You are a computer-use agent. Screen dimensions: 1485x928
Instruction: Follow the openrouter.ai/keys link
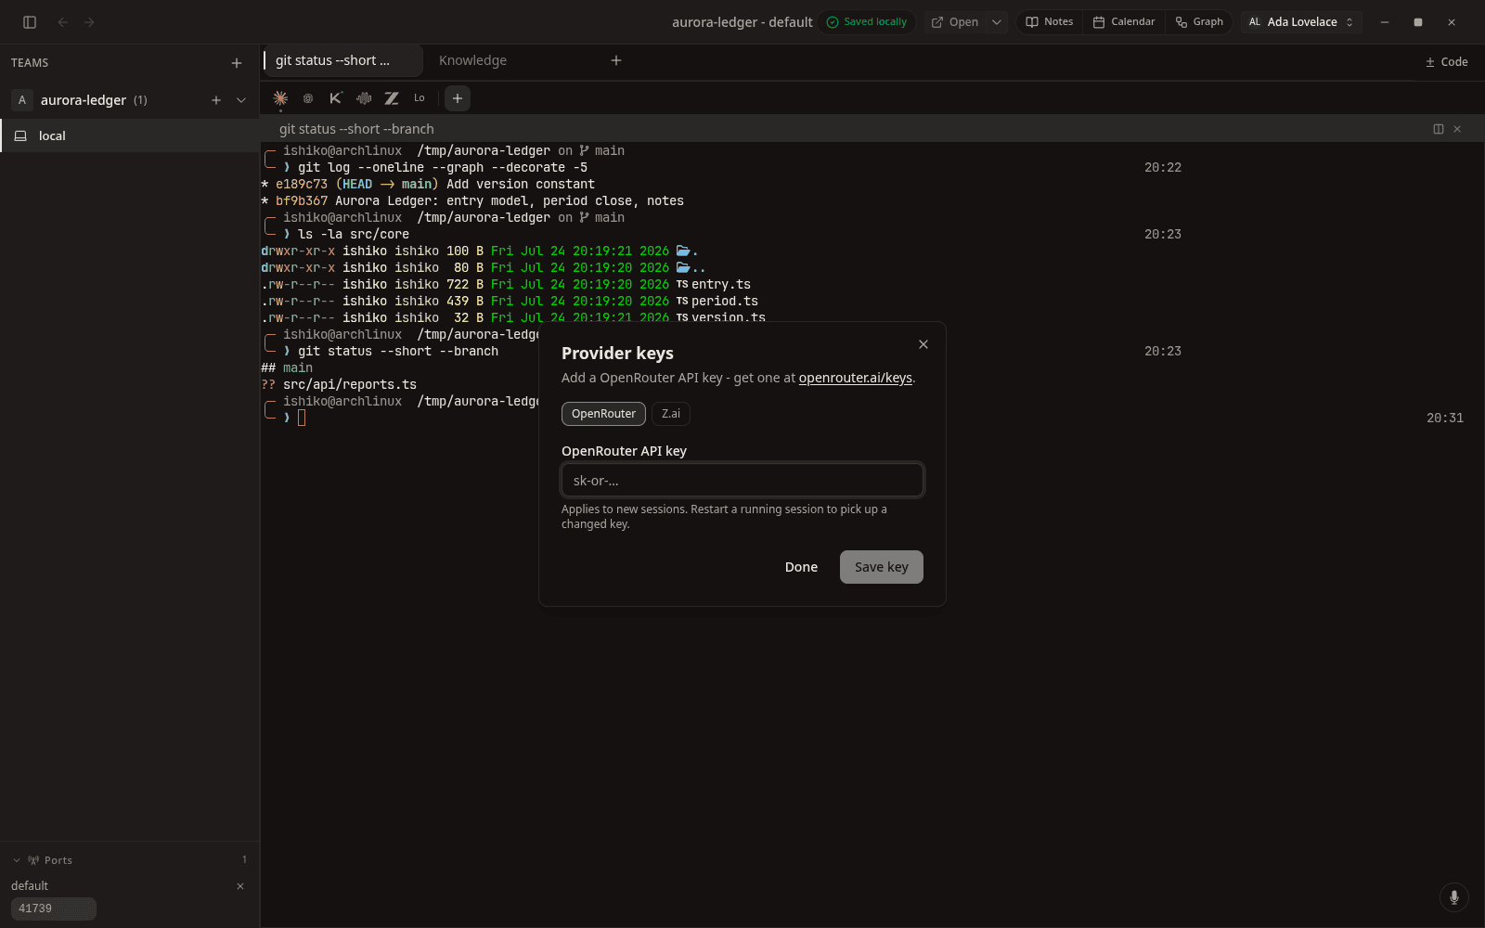click(855, 378)
